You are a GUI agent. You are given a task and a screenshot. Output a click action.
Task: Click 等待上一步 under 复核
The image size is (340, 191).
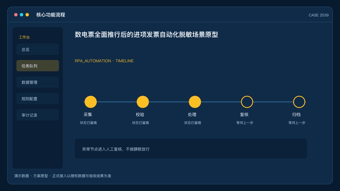[x=245, y=123]
